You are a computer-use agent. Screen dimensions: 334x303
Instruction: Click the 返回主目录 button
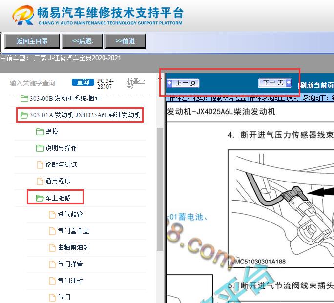32,41
